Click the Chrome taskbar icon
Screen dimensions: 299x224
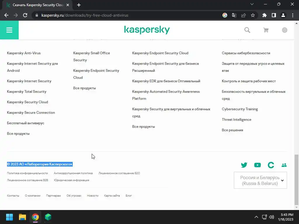(x=35, y=217)
